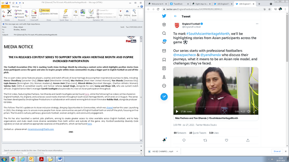Viewport: 289px width, 162px height.
Task: Compose a new tweet with blue button
Action: coord(164,97)
